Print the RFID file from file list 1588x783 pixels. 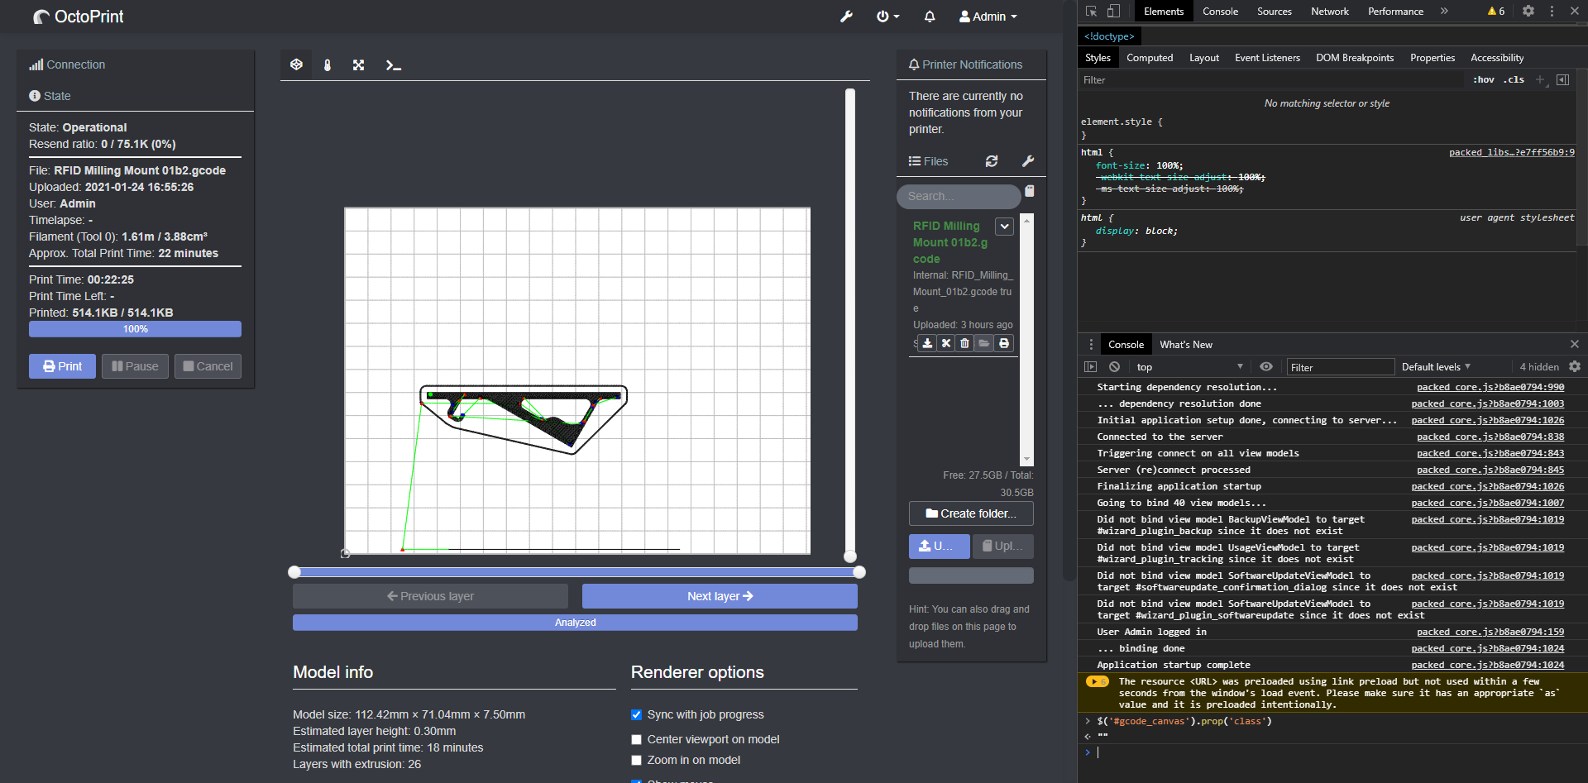pos(1003,343)
